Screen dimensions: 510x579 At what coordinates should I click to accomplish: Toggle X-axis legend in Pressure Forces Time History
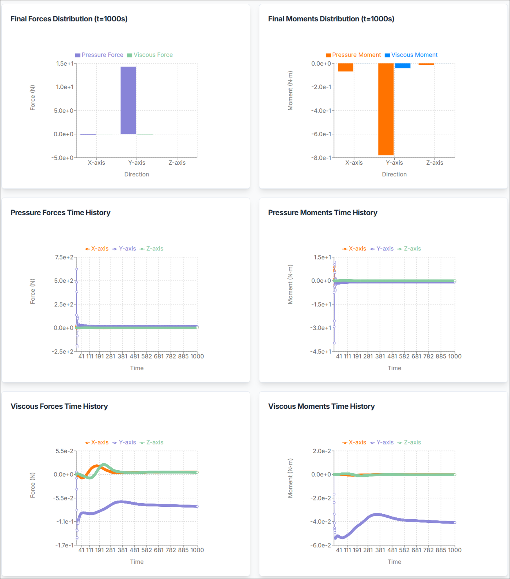pyautogui.click(x=96, y=249)
